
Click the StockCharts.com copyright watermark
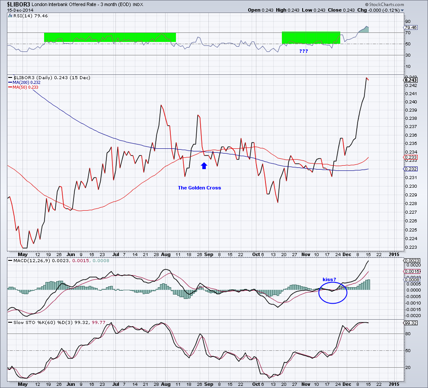click(384, 4)
